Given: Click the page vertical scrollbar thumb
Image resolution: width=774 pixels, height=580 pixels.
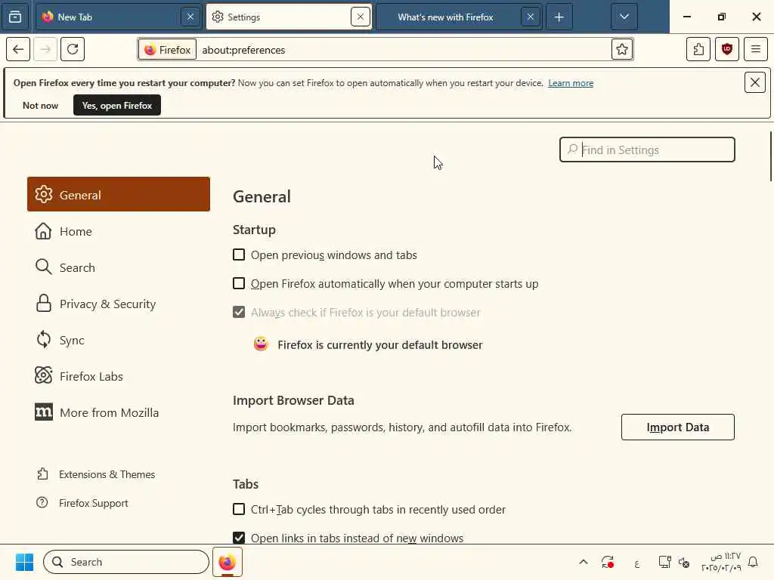Looking at the screenshot, I should [x=771, y=156].
